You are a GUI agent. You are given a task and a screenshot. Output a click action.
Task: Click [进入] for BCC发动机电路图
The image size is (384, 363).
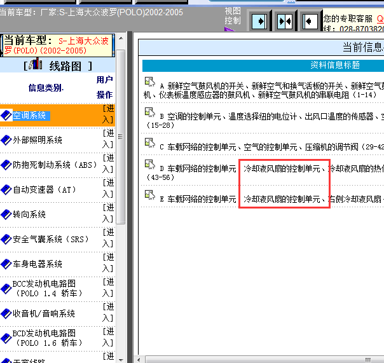[x=108, y=288]
